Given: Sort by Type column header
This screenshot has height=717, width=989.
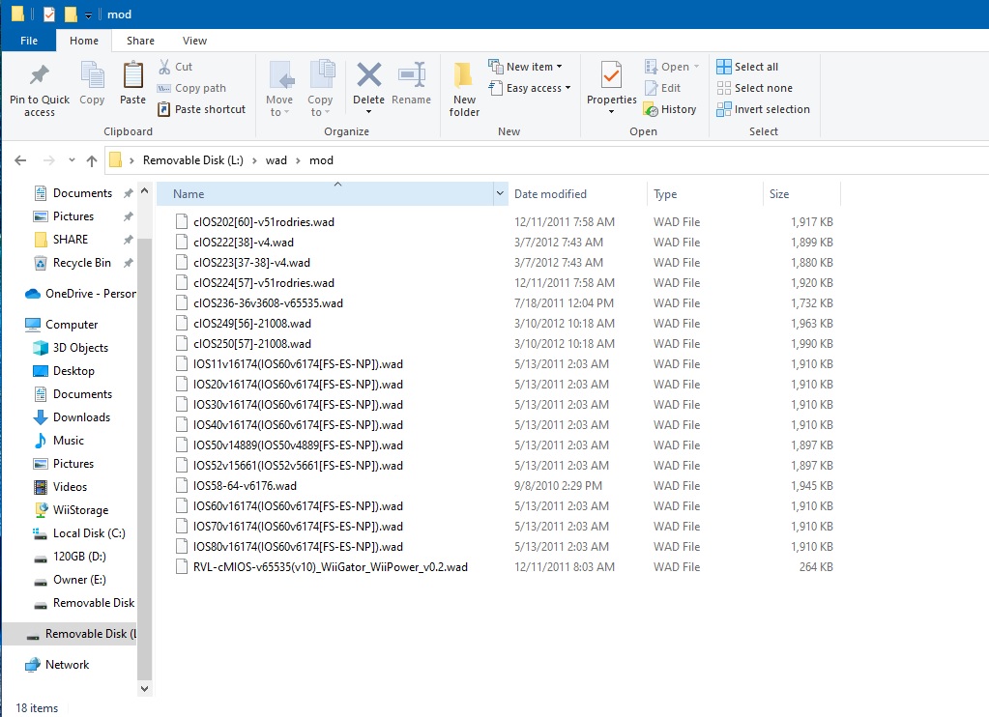Looking at the screenshot, I should coord(705,193).
